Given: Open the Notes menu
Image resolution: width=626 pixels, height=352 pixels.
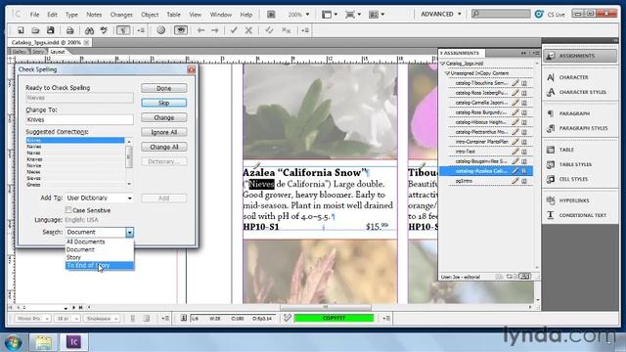Looking at the screenshot, I should (94, 15).
